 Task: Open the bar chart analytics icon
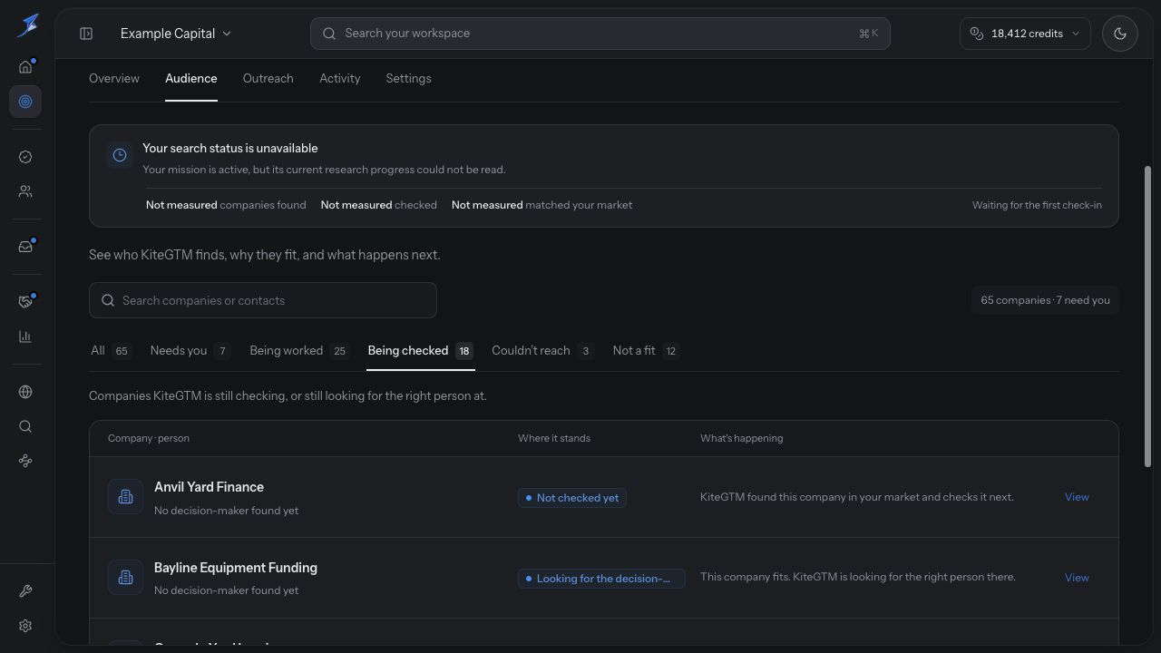25,336
